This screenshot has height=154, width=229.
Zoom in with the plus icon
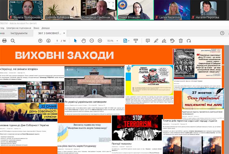tap(100, 41)
